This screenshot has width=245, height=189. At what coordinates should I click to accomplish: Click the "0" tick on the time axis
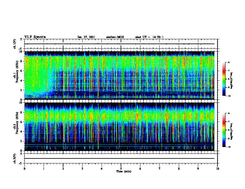coord(24,169)
